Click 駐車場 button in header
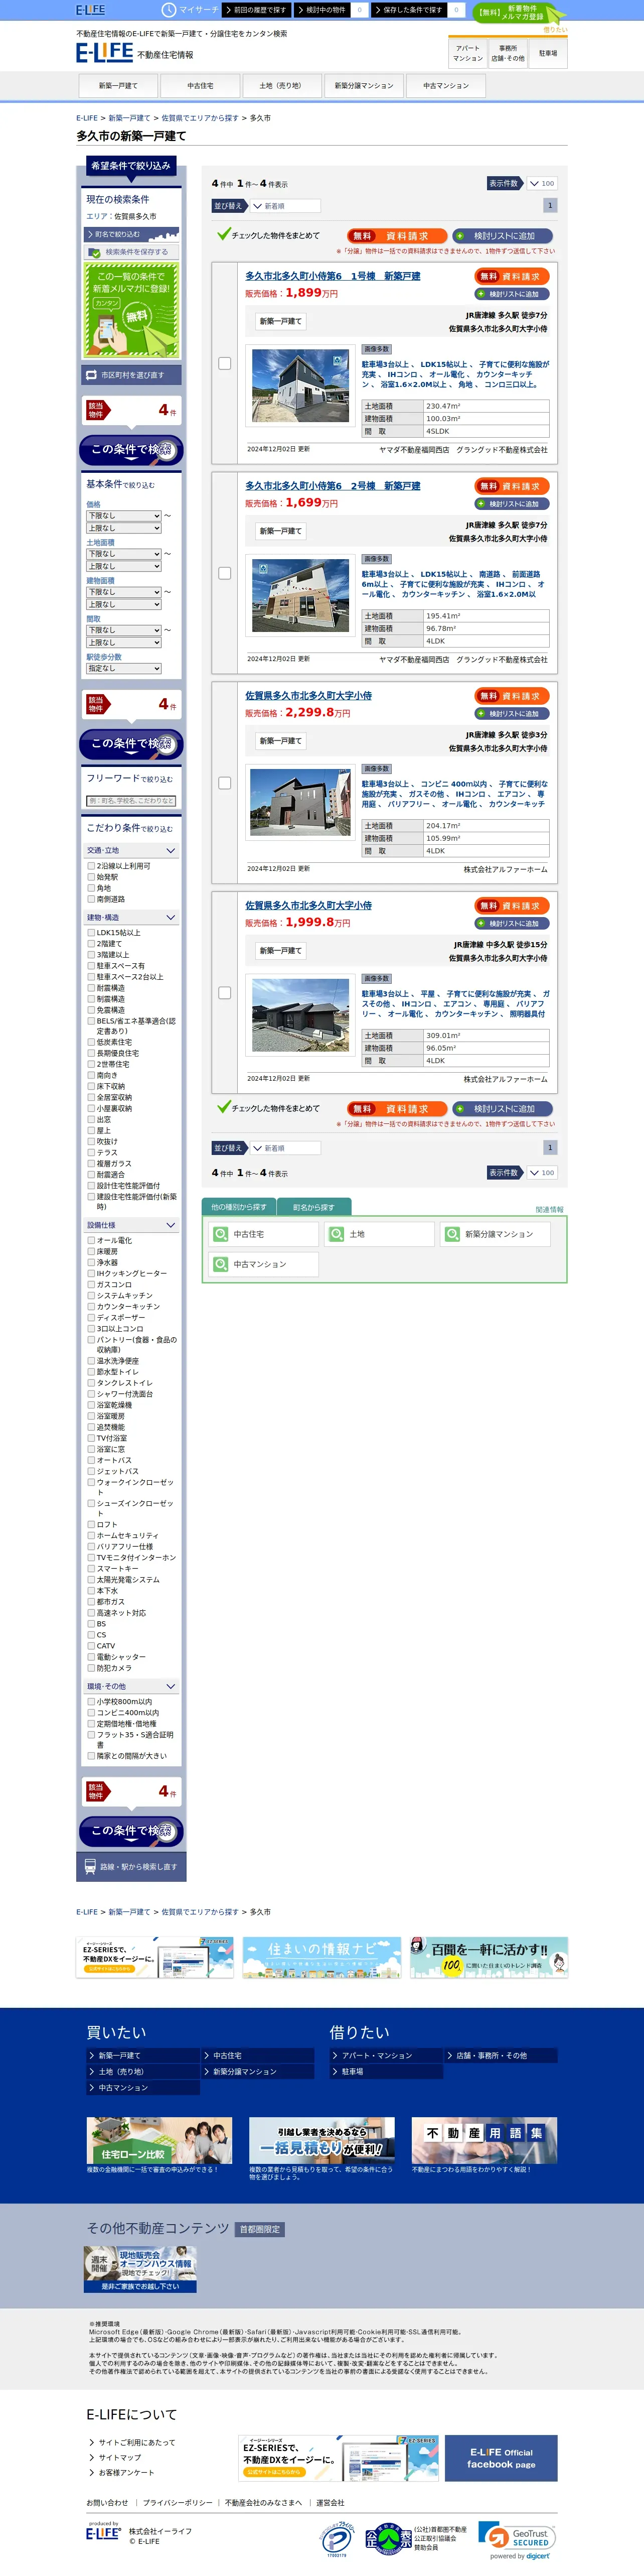Image resolution: width=644 pixels, height=2576 pixels. [x=548, y=53]
